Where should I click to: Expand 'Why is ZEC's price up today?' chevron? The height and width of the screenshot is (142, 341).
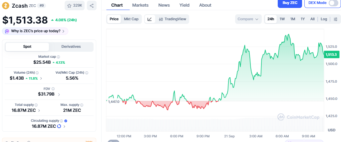point(63,31)
